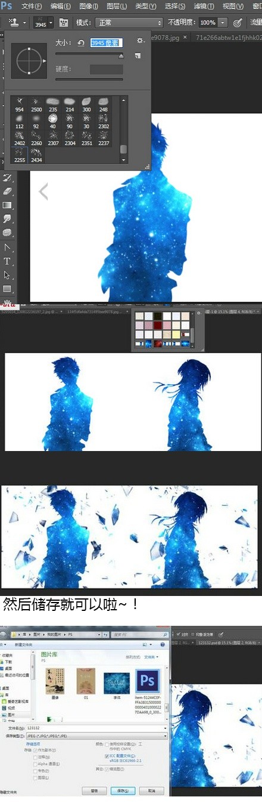The image size is (262, 803).
Task: Select the Rectangle shape tool
Action: point(8,289)
